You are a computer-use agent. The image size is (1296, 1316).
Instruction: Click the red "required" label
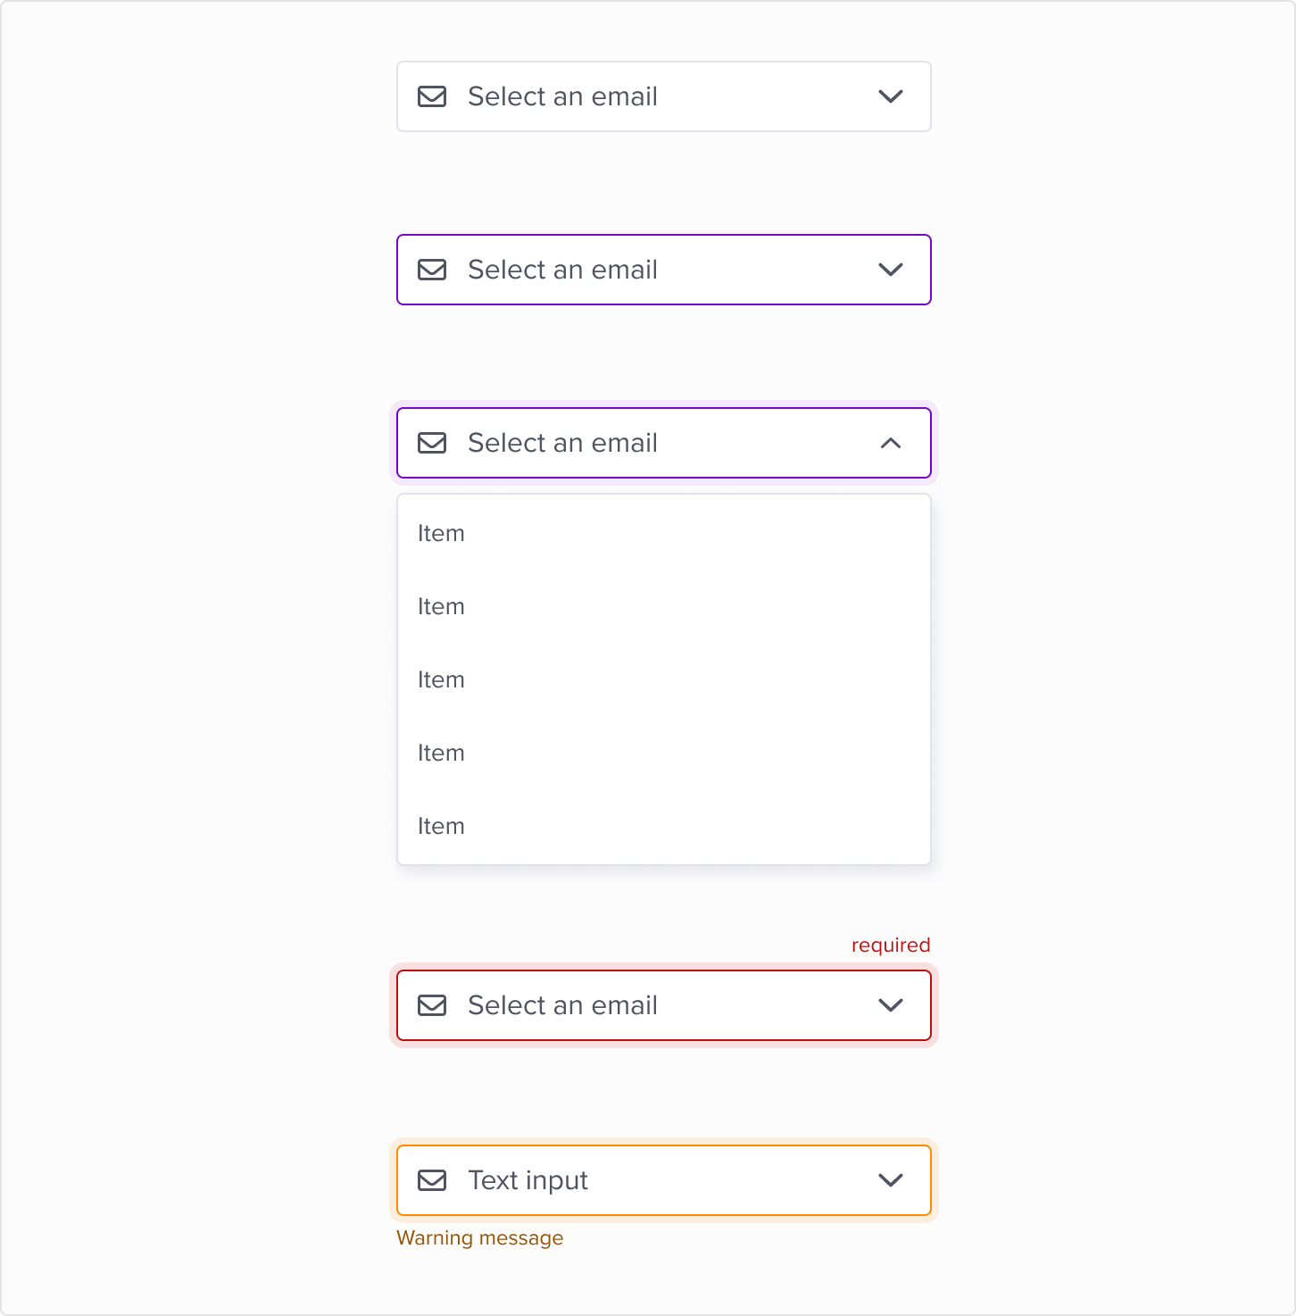890,945
